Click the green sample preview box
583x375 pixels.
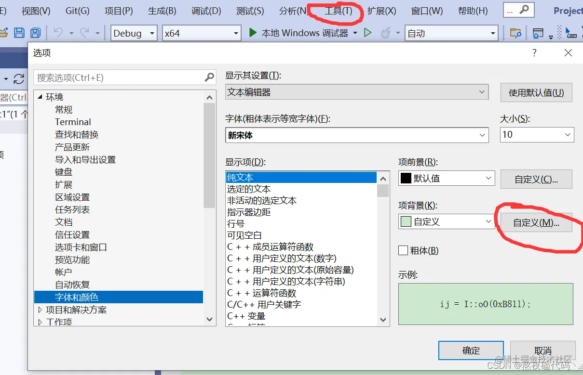click(x=486, y=304)
